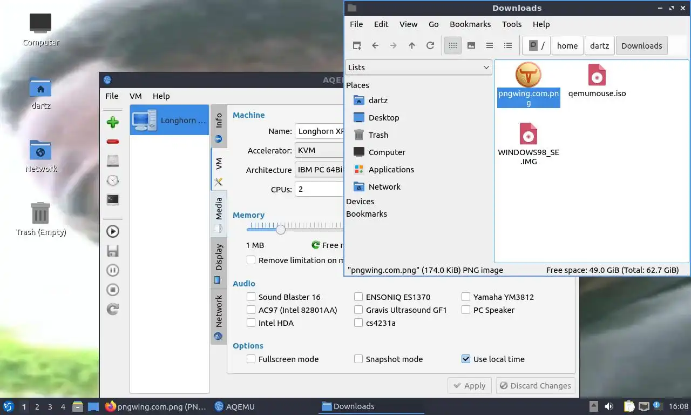Select the qemumouse.iso file

(x=597, y=81)
